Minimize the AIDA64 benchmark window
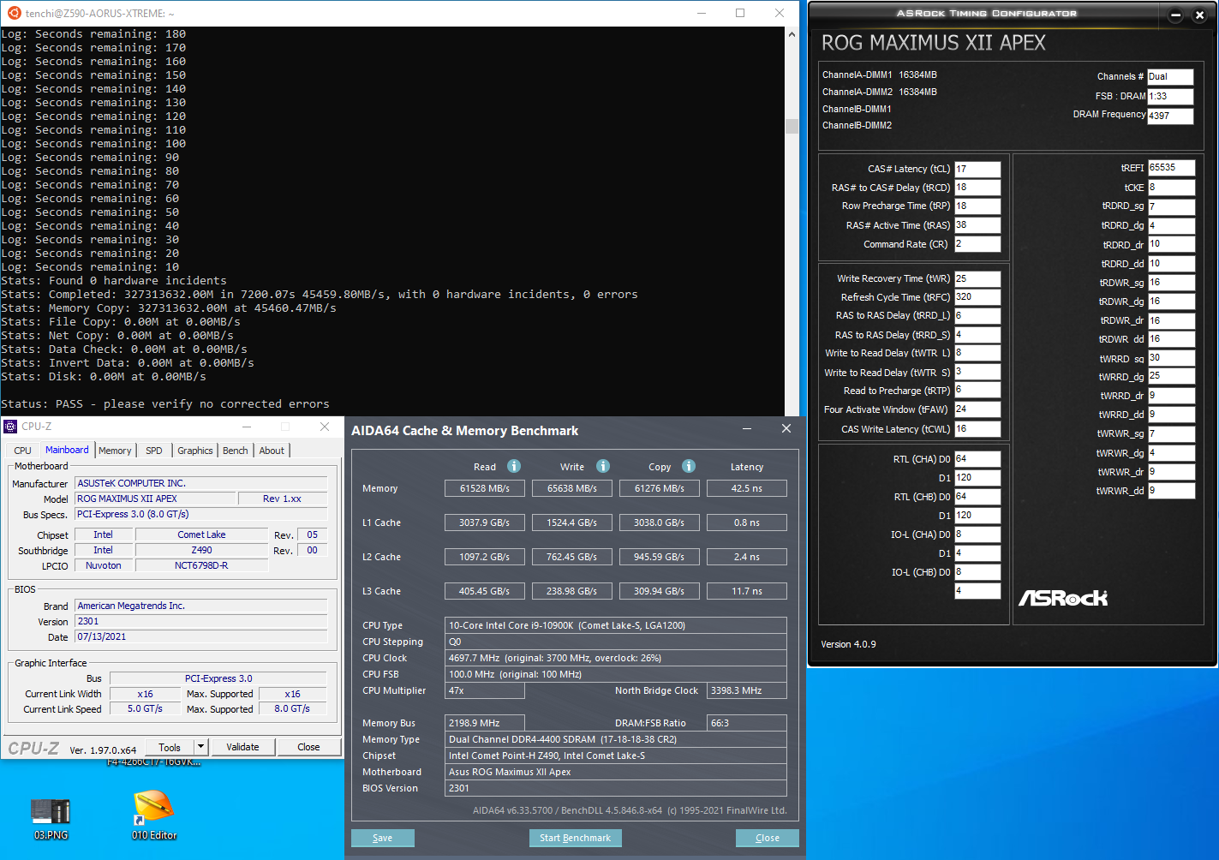 (x=747, y=428)
